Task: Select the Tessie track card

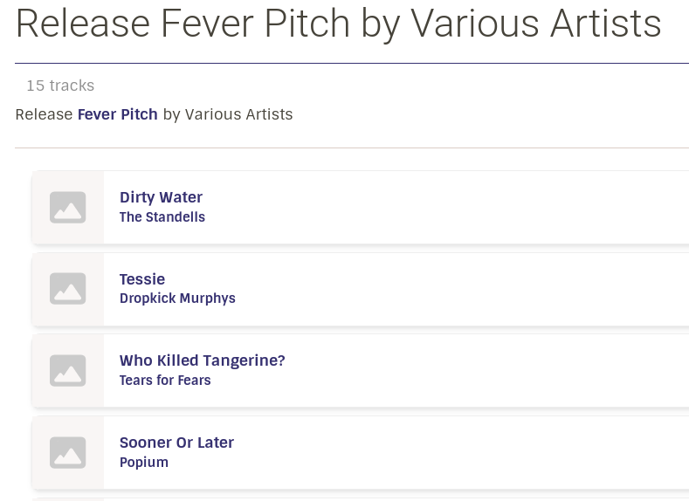Action: click(x=361, y=289)
